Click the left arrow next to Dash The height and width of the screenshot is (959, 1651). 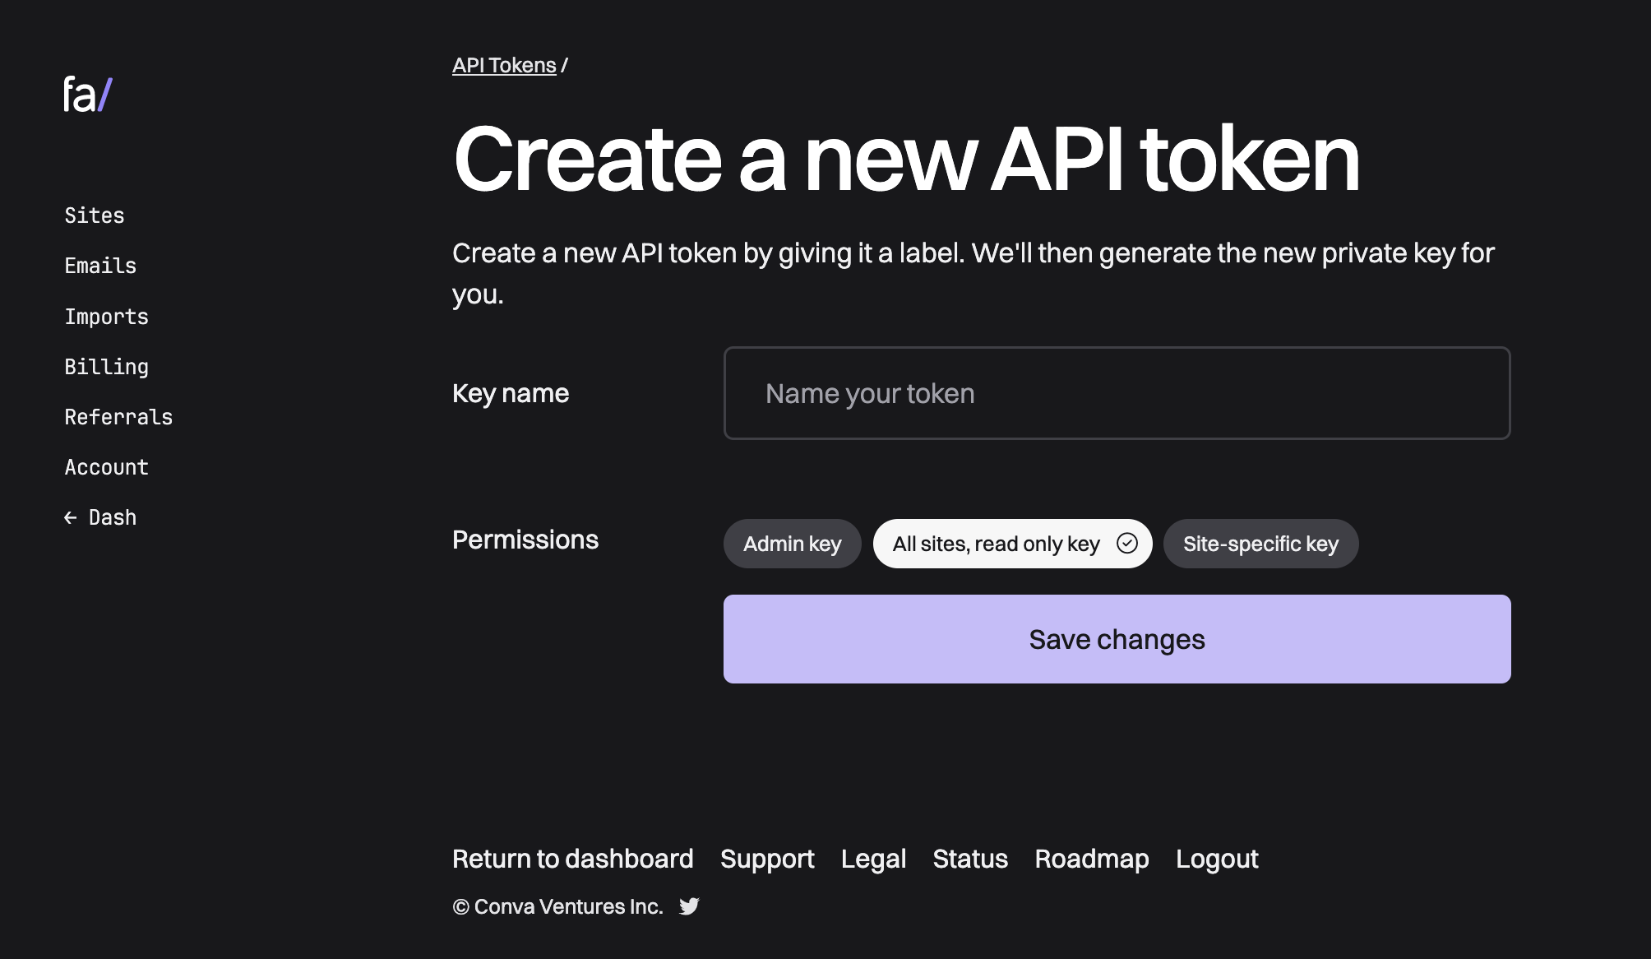(x=71, y=517)
